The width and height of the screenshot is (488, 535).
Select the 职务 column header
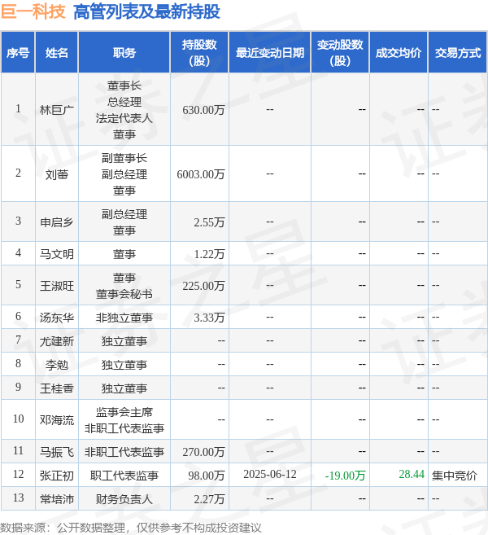[x=124, y=53]
